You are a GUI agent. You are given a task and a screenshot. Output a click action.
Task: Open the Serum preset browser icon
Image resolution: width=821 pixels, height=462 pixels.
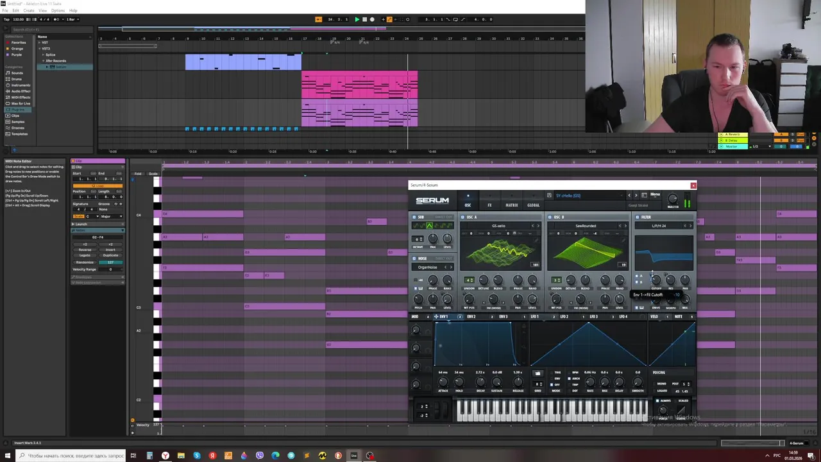coord(644,195)
